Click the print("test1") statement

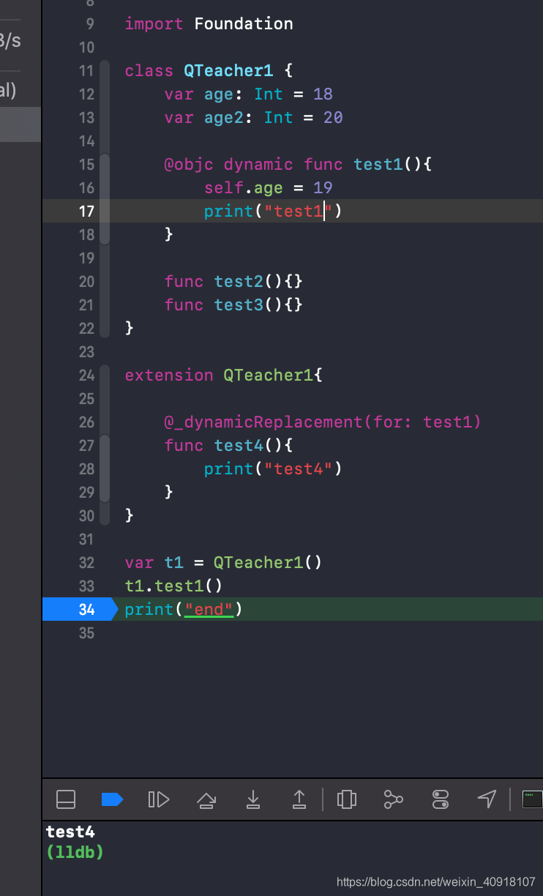273,211
